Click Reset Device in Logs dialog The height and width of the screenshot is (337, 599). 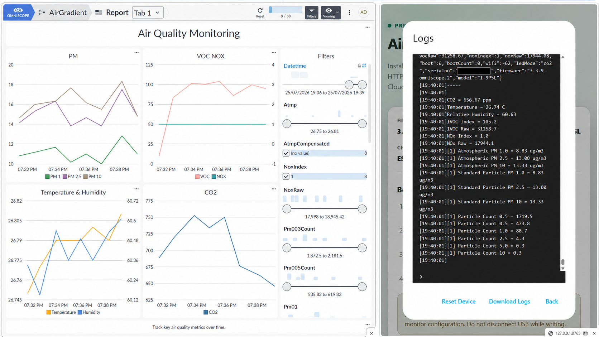[x=459, y=302]
